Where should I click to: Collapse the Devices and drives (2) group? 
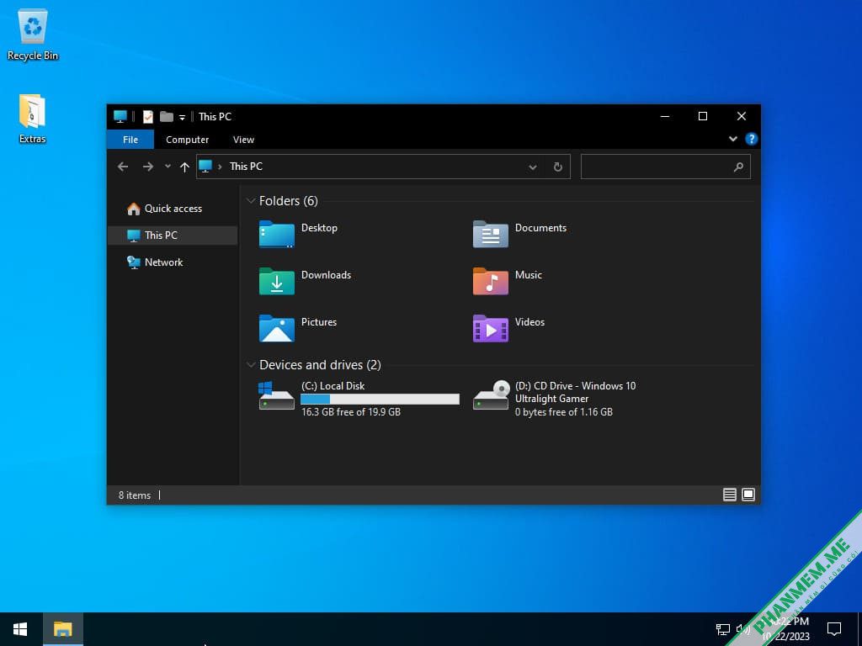[x=251, y=365]
